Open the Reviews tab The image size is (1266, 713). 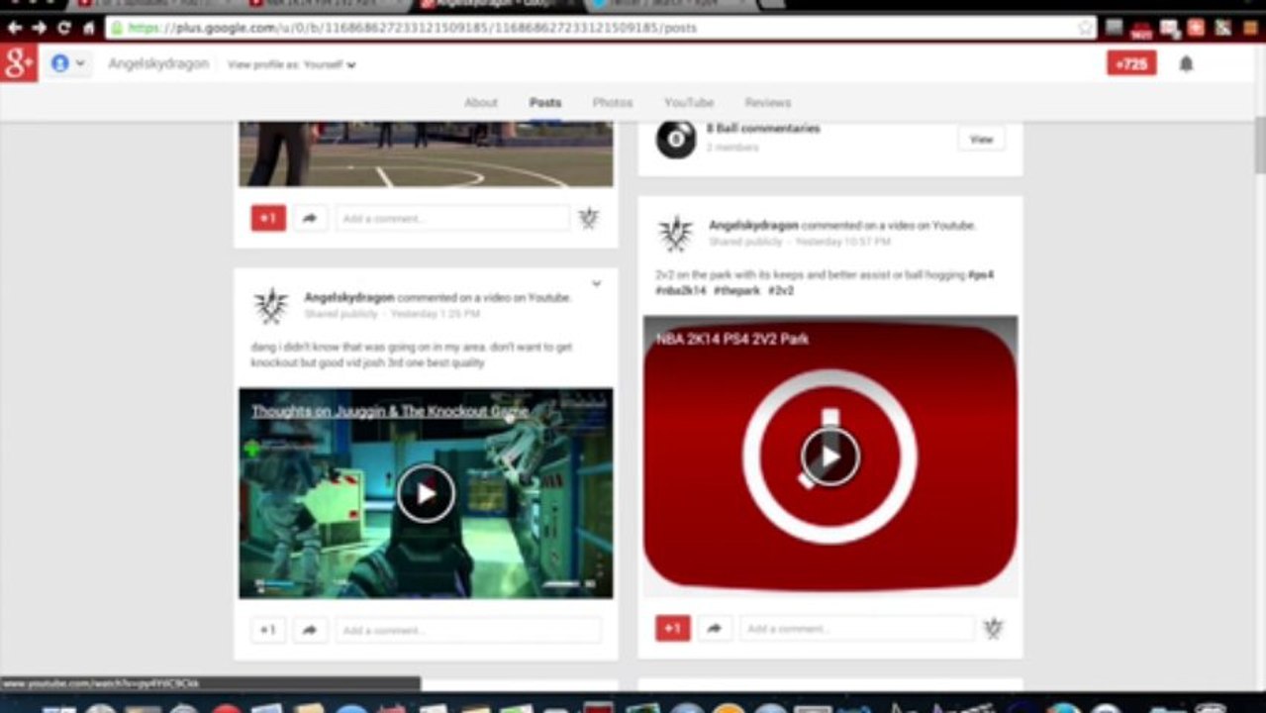(768, 102)
